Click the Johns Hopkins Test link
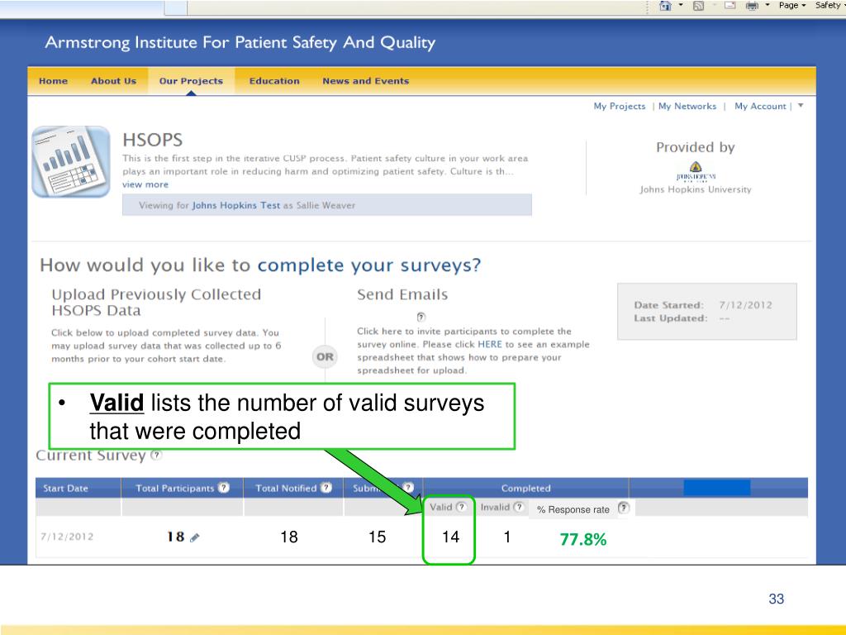846x635 pixels. tap(235, 205)
